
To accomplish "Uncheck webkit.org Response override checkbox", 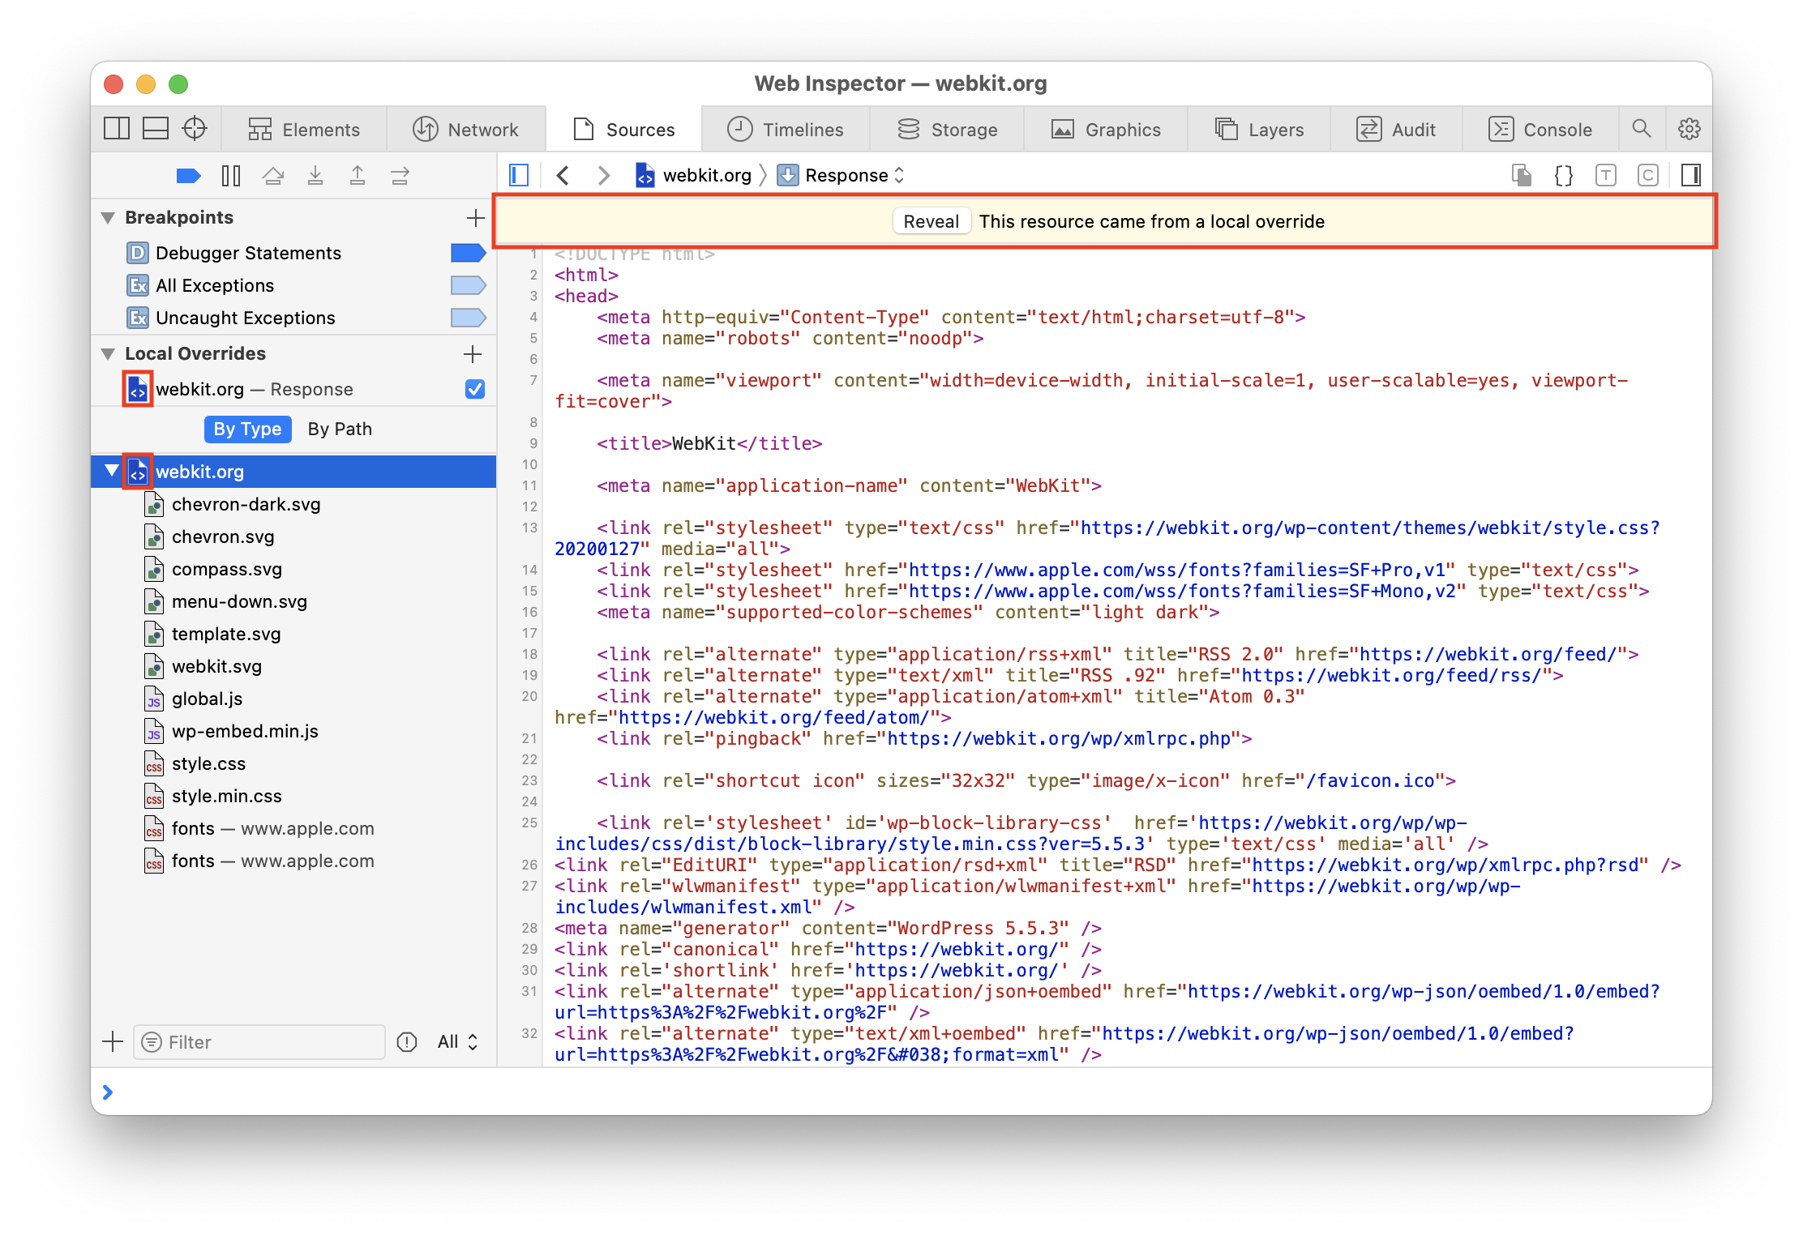I will pos(475,390).
